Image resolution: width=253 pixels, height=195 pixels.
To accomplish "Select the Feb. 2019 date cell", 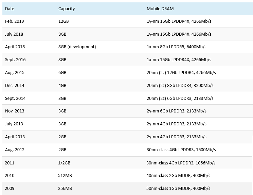I will [14, 21].
